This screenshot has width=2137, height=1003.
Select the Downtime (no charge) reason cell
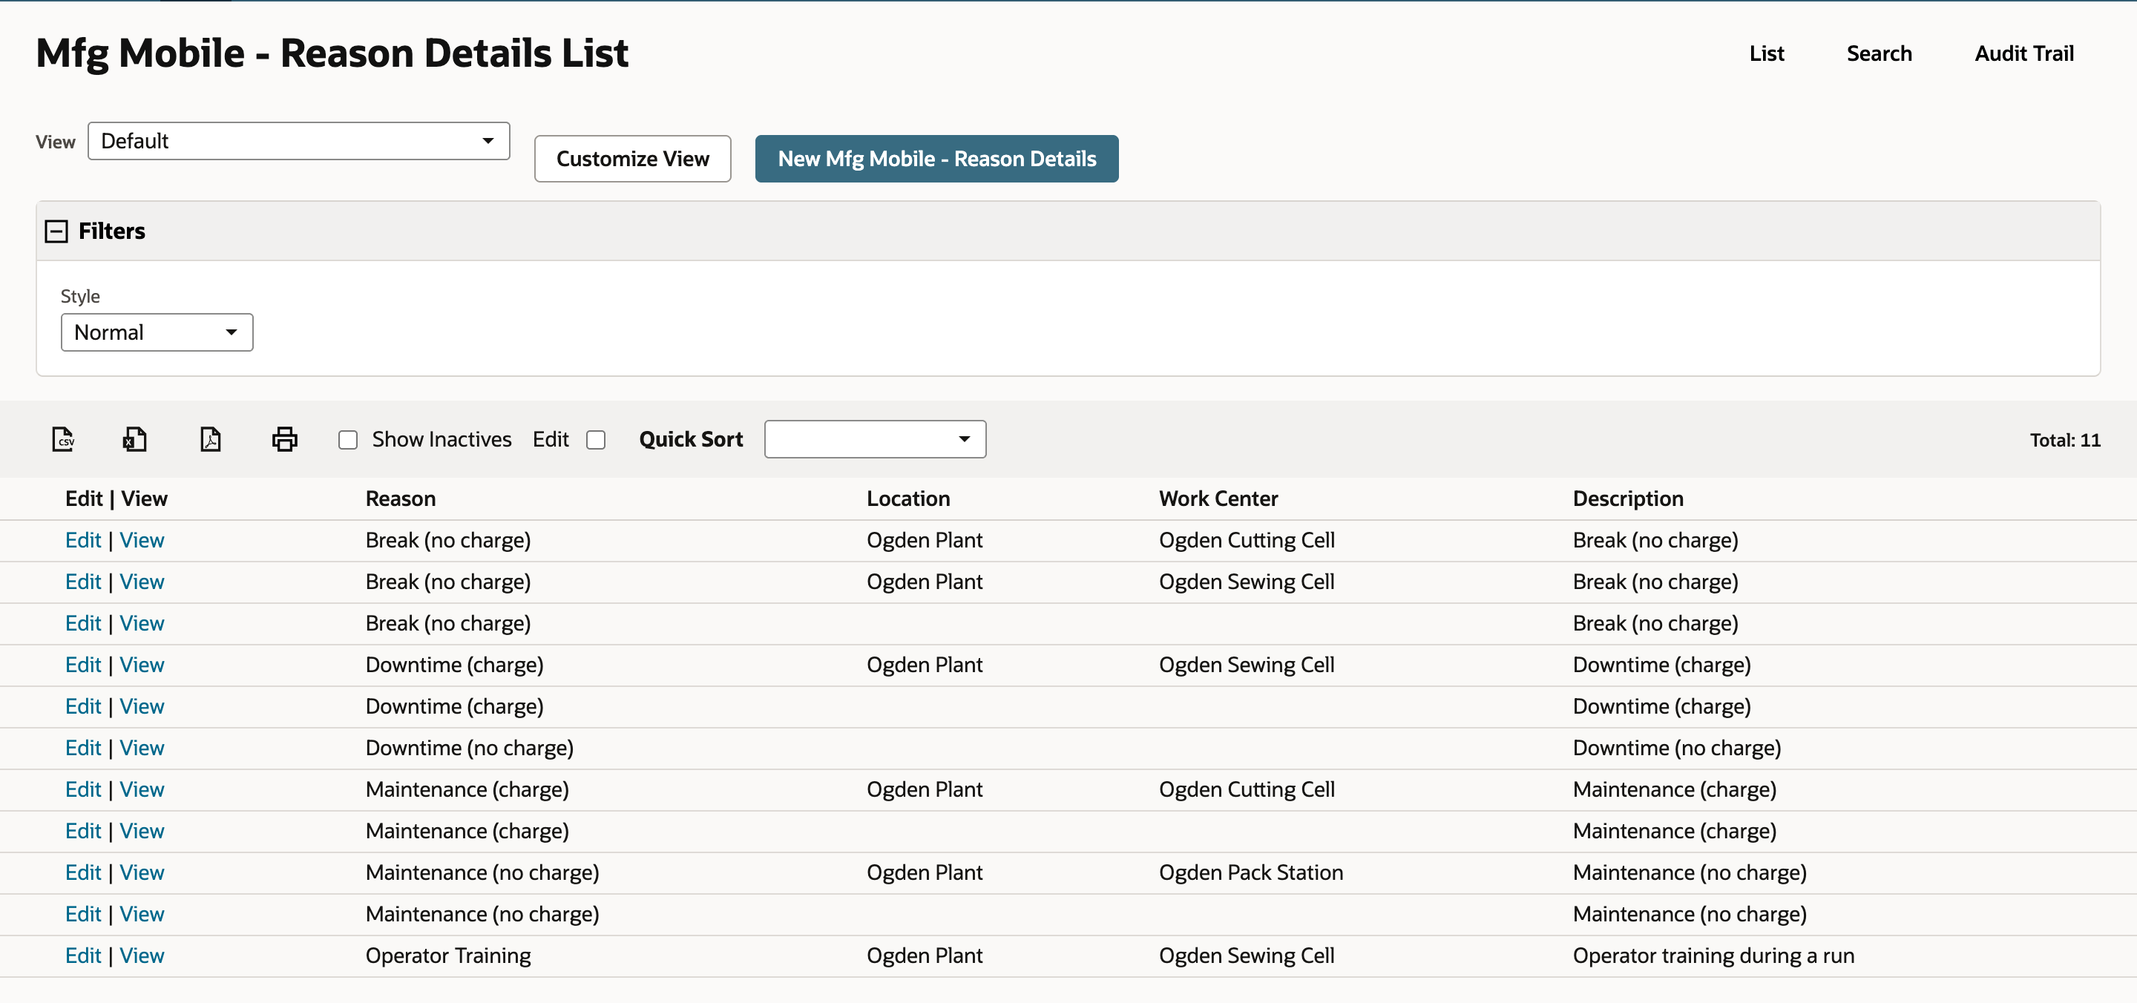470,748
